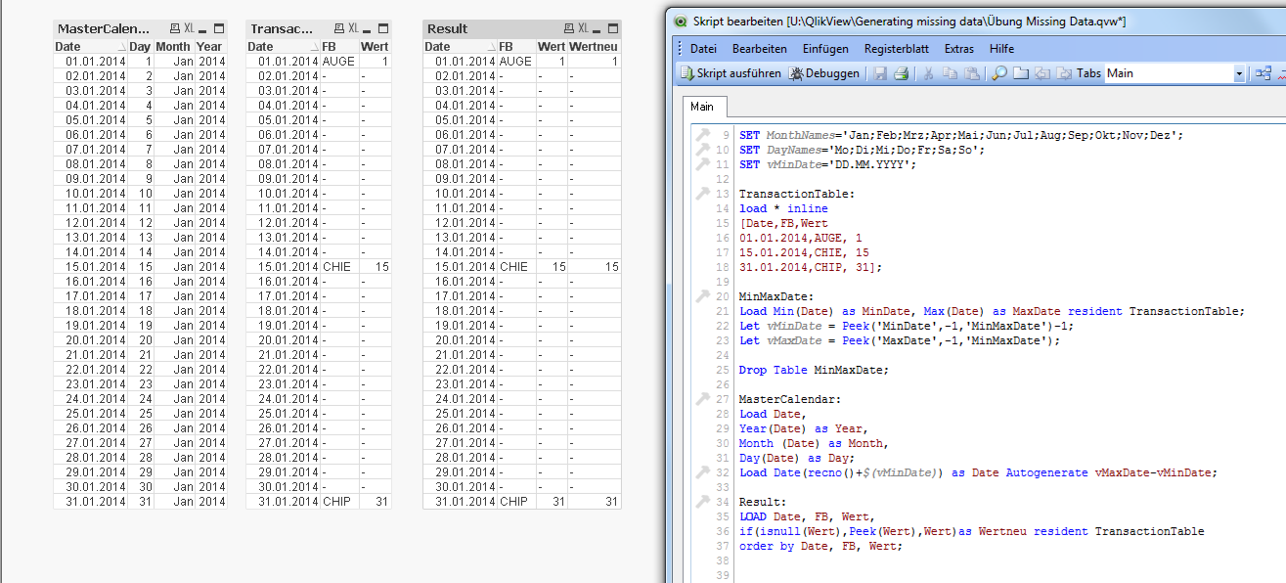Viewport: 1286px width, 583px height.
Task: Open the Hilfe menu
Action: point(1001,49)
